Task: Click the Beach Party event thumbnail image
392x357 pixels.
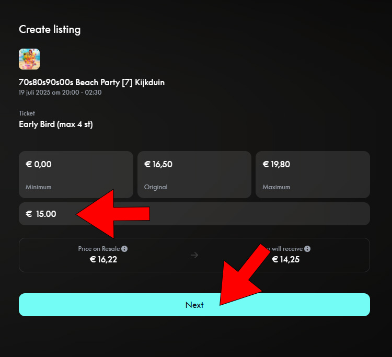Action: (29, 59)
